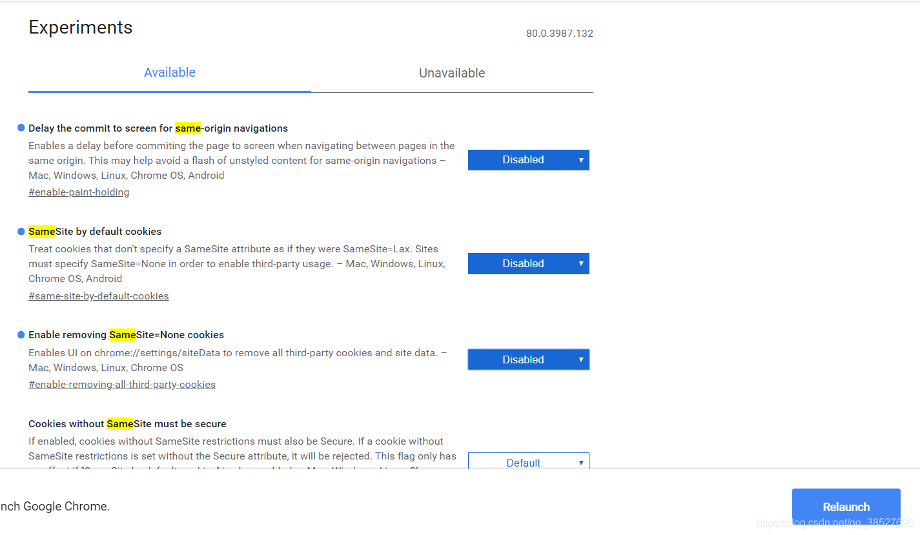Click blue dot beside SameSite by default cookies
The height and width of the screenshot is (535, 920).
pyautogui.click(x=21, y=232)
